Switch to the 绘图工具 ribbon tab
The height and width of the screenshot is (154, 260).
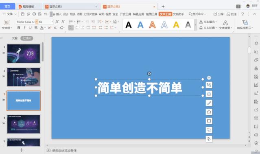(x=151, y=14)
